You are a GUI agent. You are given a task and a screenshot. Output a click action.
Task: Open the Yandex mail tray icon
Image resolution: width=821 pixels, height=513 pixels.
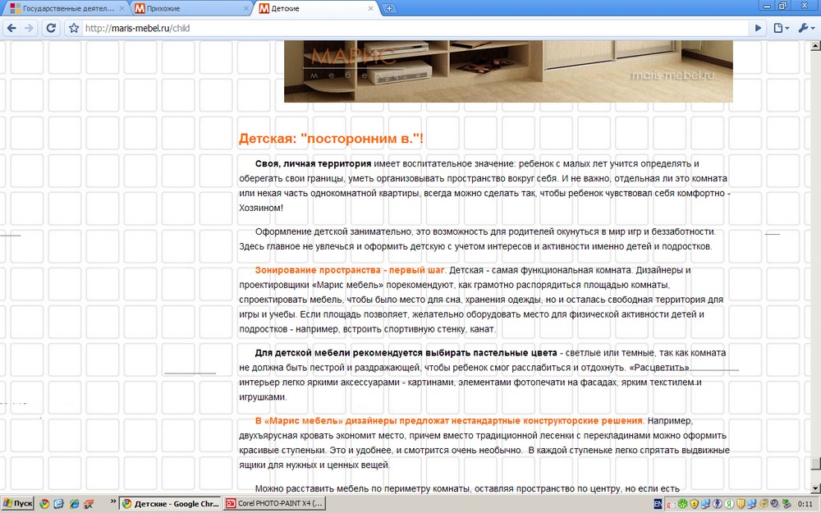pos(672,505)
